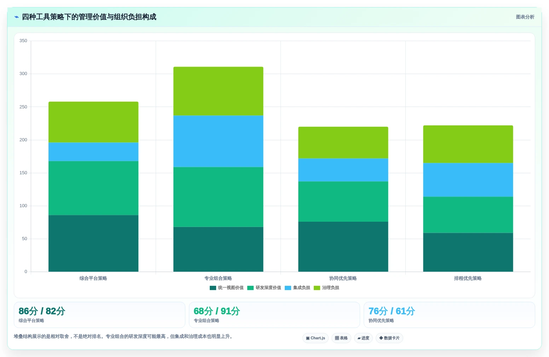Click 综合平台策略 bar's dark teal segment
549x357 pixels.
point(93,243)
